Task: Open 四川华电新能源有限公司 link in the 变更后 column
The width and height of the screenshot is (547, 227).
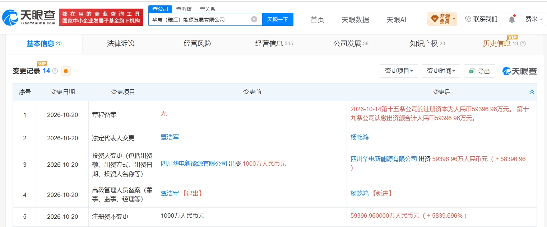Action: point(384,159)
